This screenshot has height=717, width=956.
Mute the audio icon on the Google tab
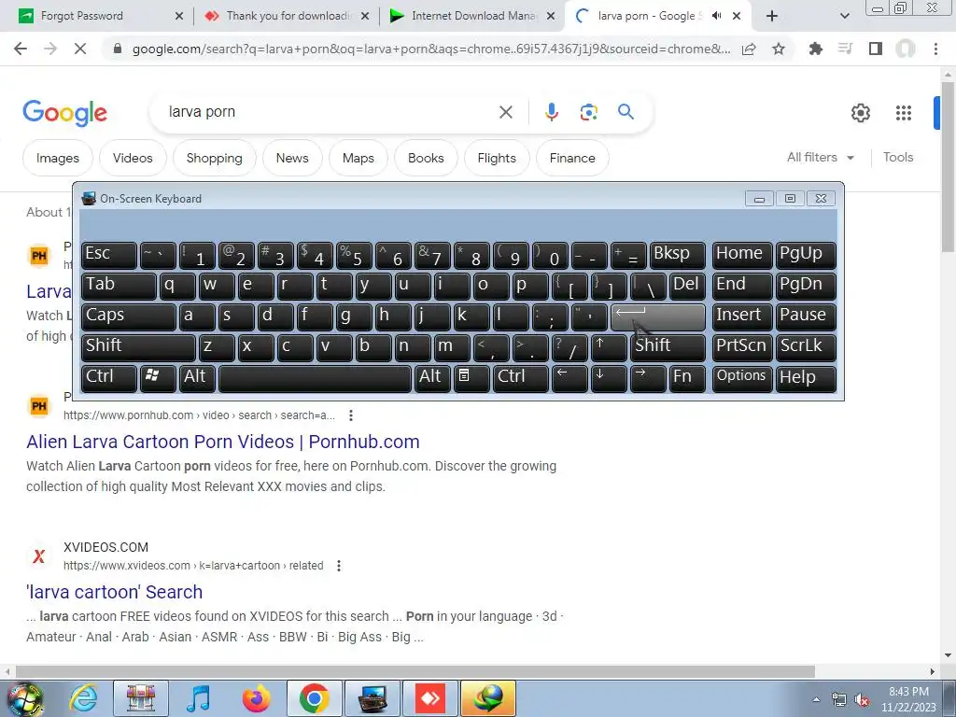(x=717, y=16)
